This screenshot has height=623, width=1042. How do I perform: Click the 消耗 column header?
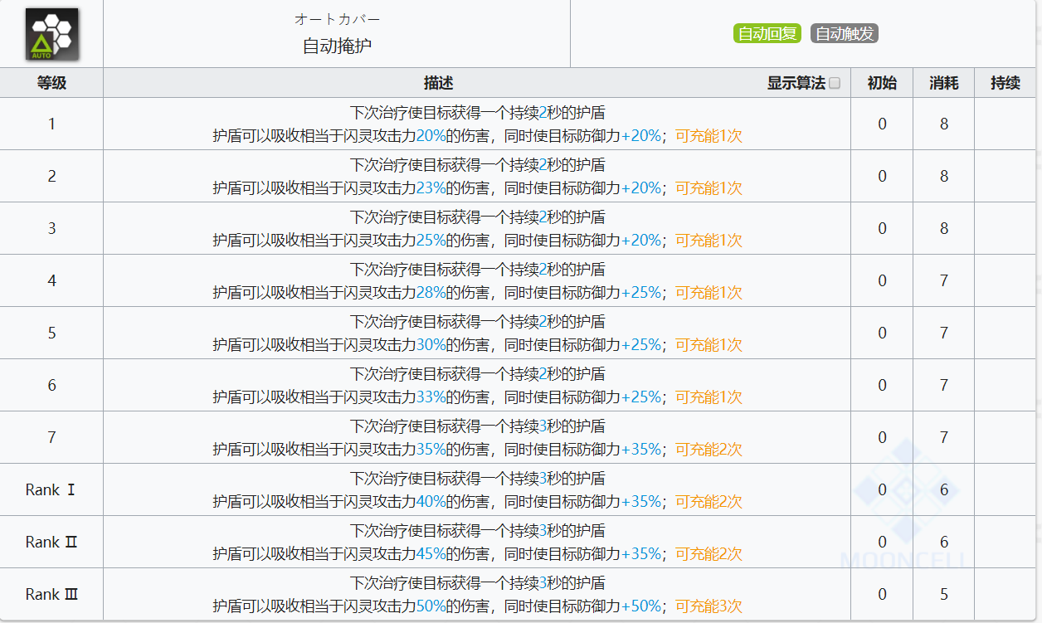click(x=944, y=83)
